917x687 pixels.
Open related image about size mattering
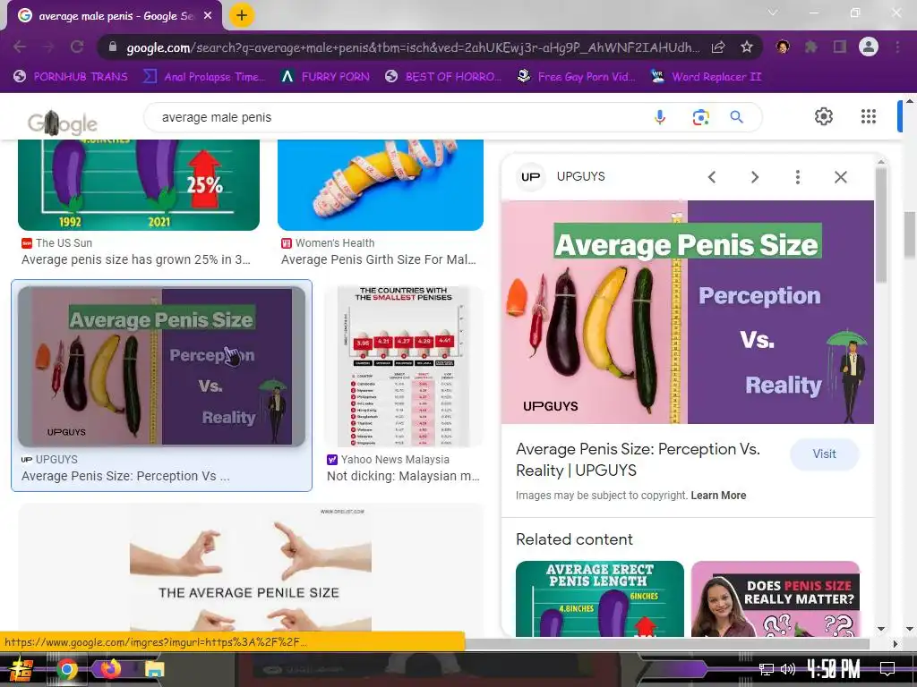click(x=775, y=598)
